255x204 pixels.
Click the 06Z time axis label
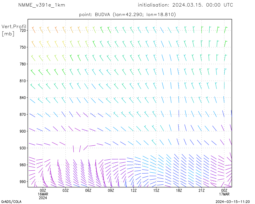coord(88,190)
